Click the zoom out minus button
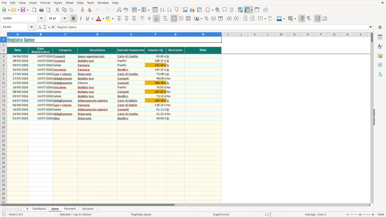 pyautogui.click(x=348, y=214)
